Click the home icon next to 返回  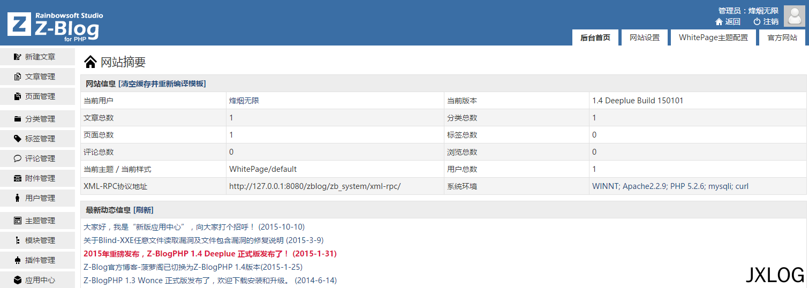tap(719, 21)
